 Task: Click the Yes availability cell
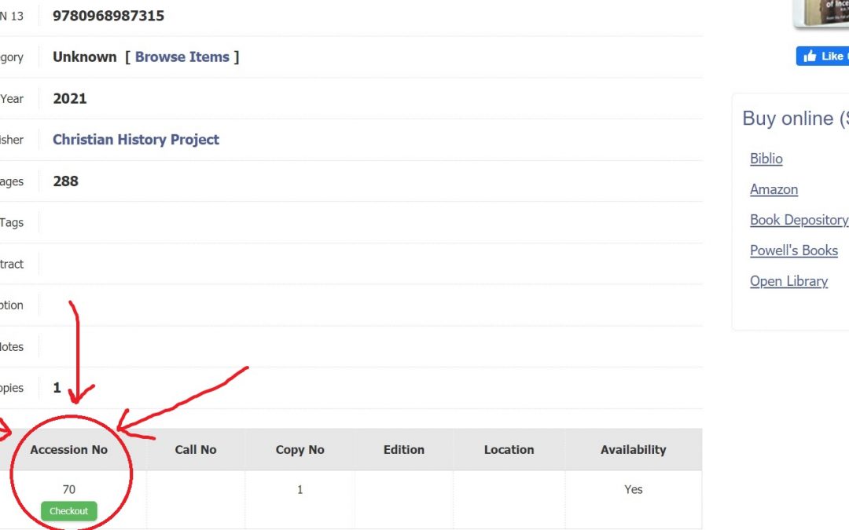[633, 490]
